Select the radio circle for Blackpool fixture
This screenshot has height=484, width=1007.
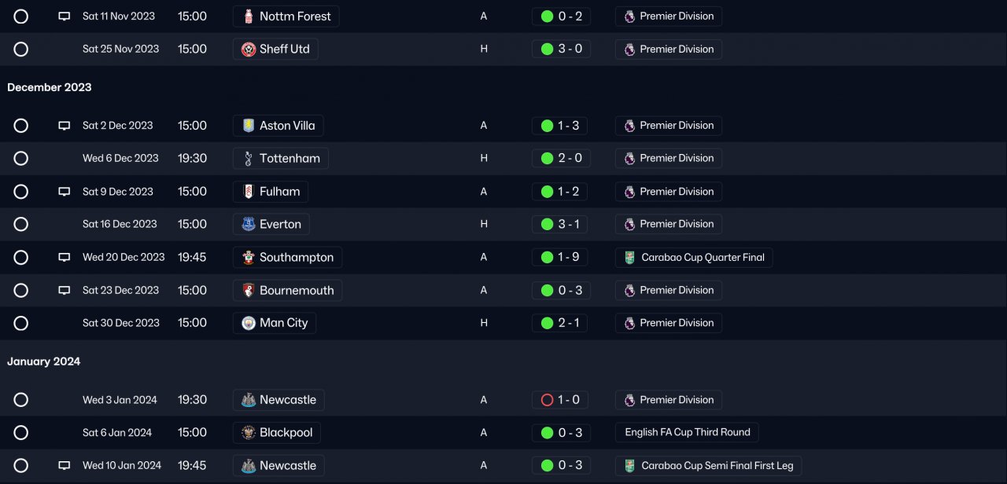tap(21, 433)
